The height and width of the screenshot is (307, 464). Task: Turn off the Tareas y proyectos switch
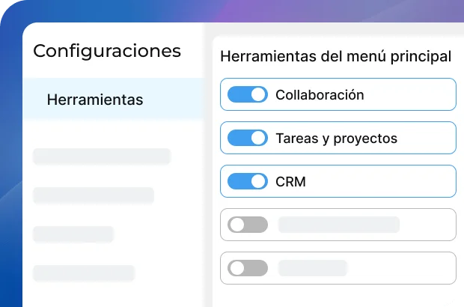247,139
